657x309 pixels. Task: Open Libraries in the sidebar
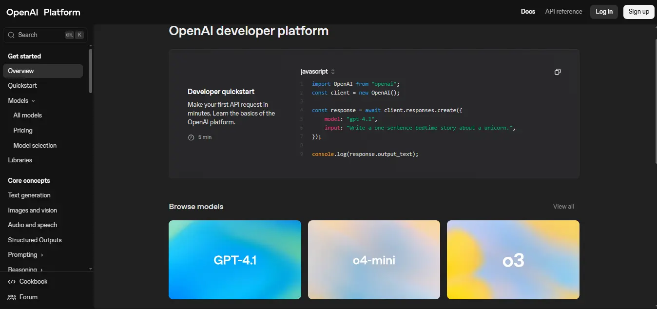(x=20, y=160)
